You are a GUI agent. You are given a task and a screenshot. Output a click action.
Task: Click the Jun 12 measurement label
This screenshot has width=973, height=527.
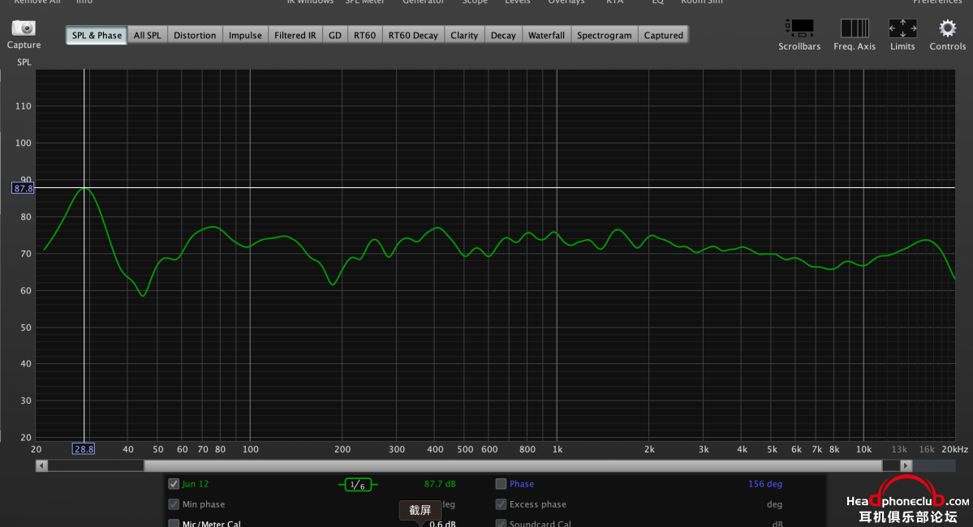pyautogui.click(x=196, y=483)
